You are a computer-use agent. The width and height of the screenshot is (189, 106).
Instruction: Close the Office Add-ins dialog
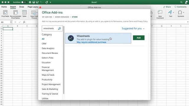(x=40, y=7)
